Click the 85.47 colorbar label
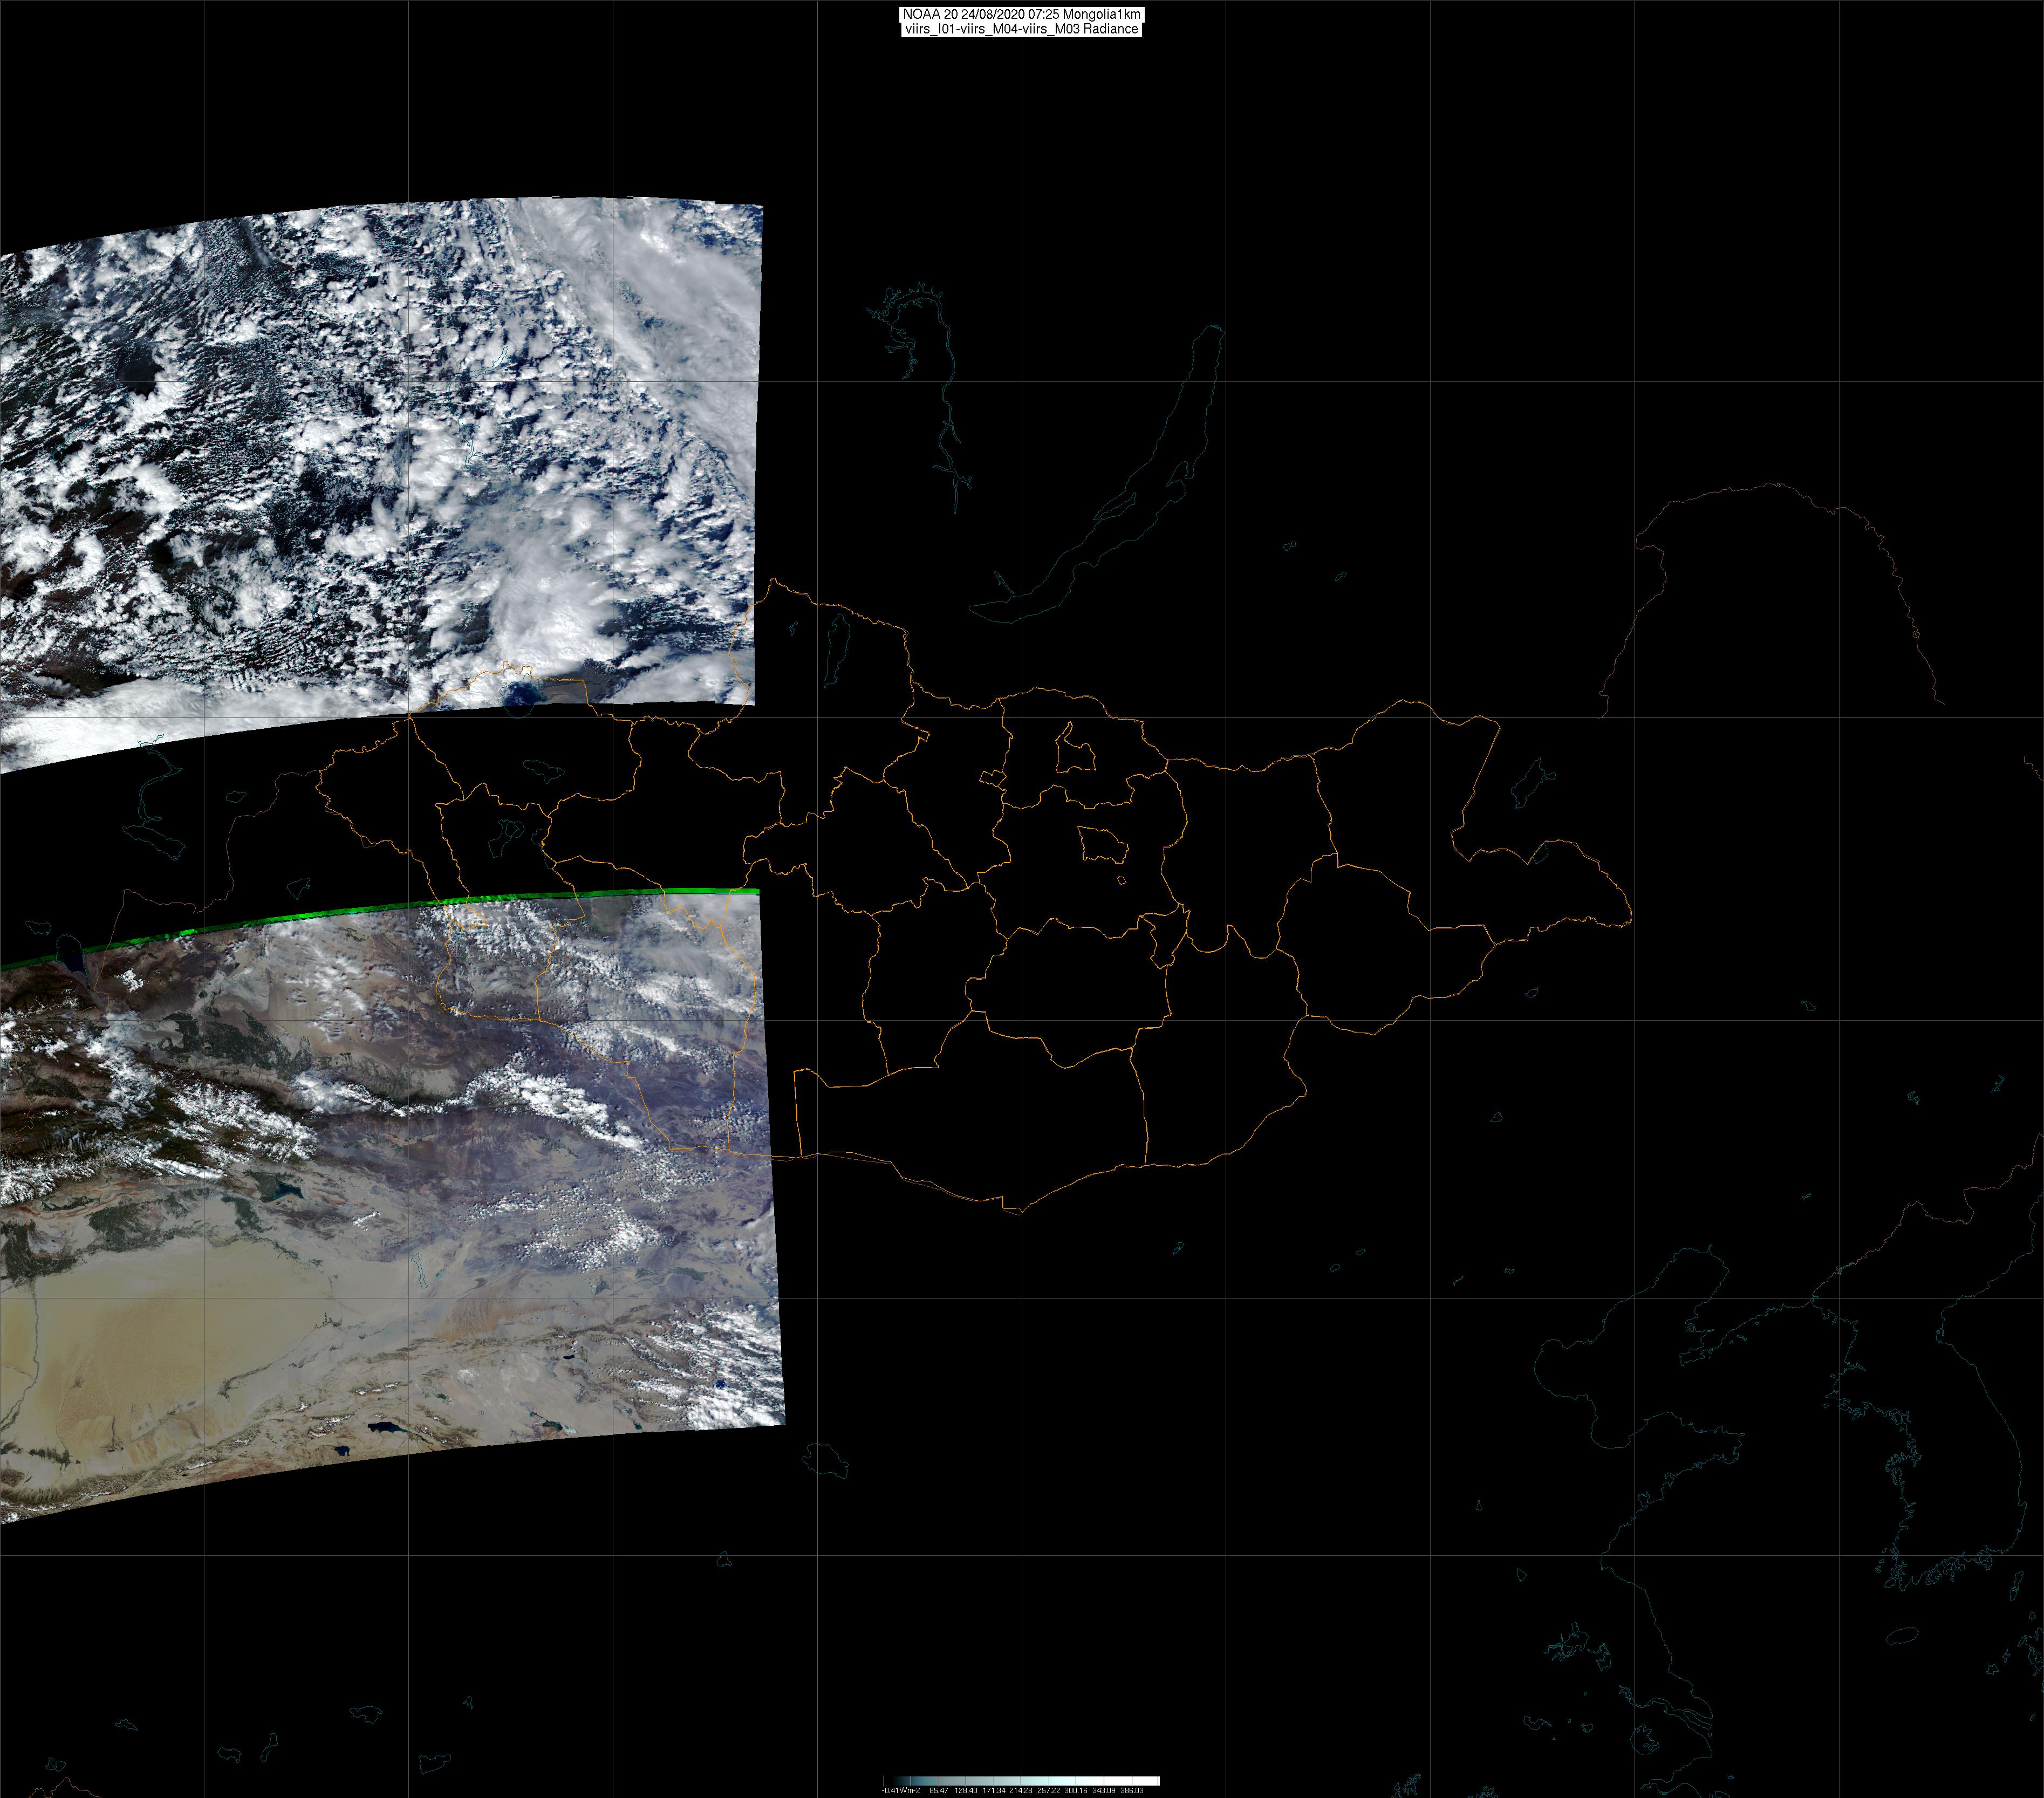Image resolution: width=2044 pixels, height=1798 pixels. click(x=939, y=1791)
